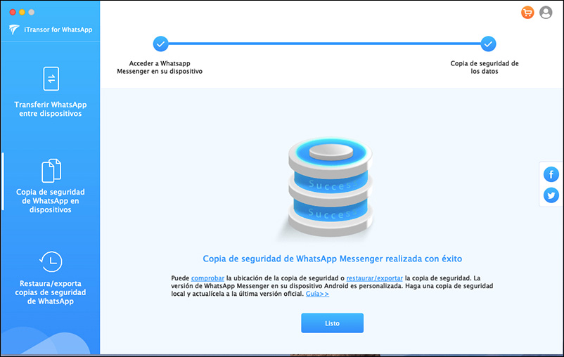564x357 pixels.
Task: Open the user account profile icon
Action: click(546, 13)
